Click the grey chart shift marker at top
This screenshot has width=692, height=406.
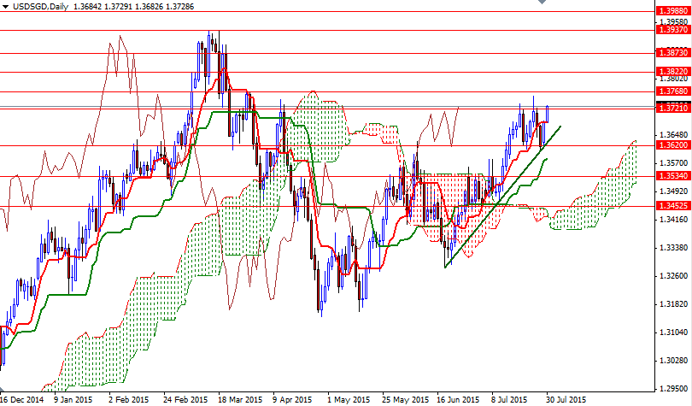(x=542, y=2)
